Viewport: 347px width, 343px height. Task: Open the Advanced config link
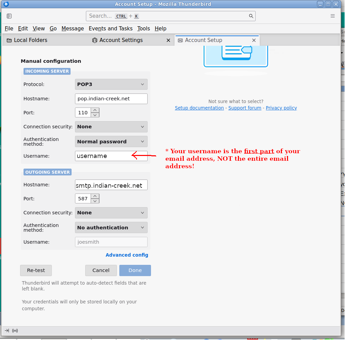127,255
